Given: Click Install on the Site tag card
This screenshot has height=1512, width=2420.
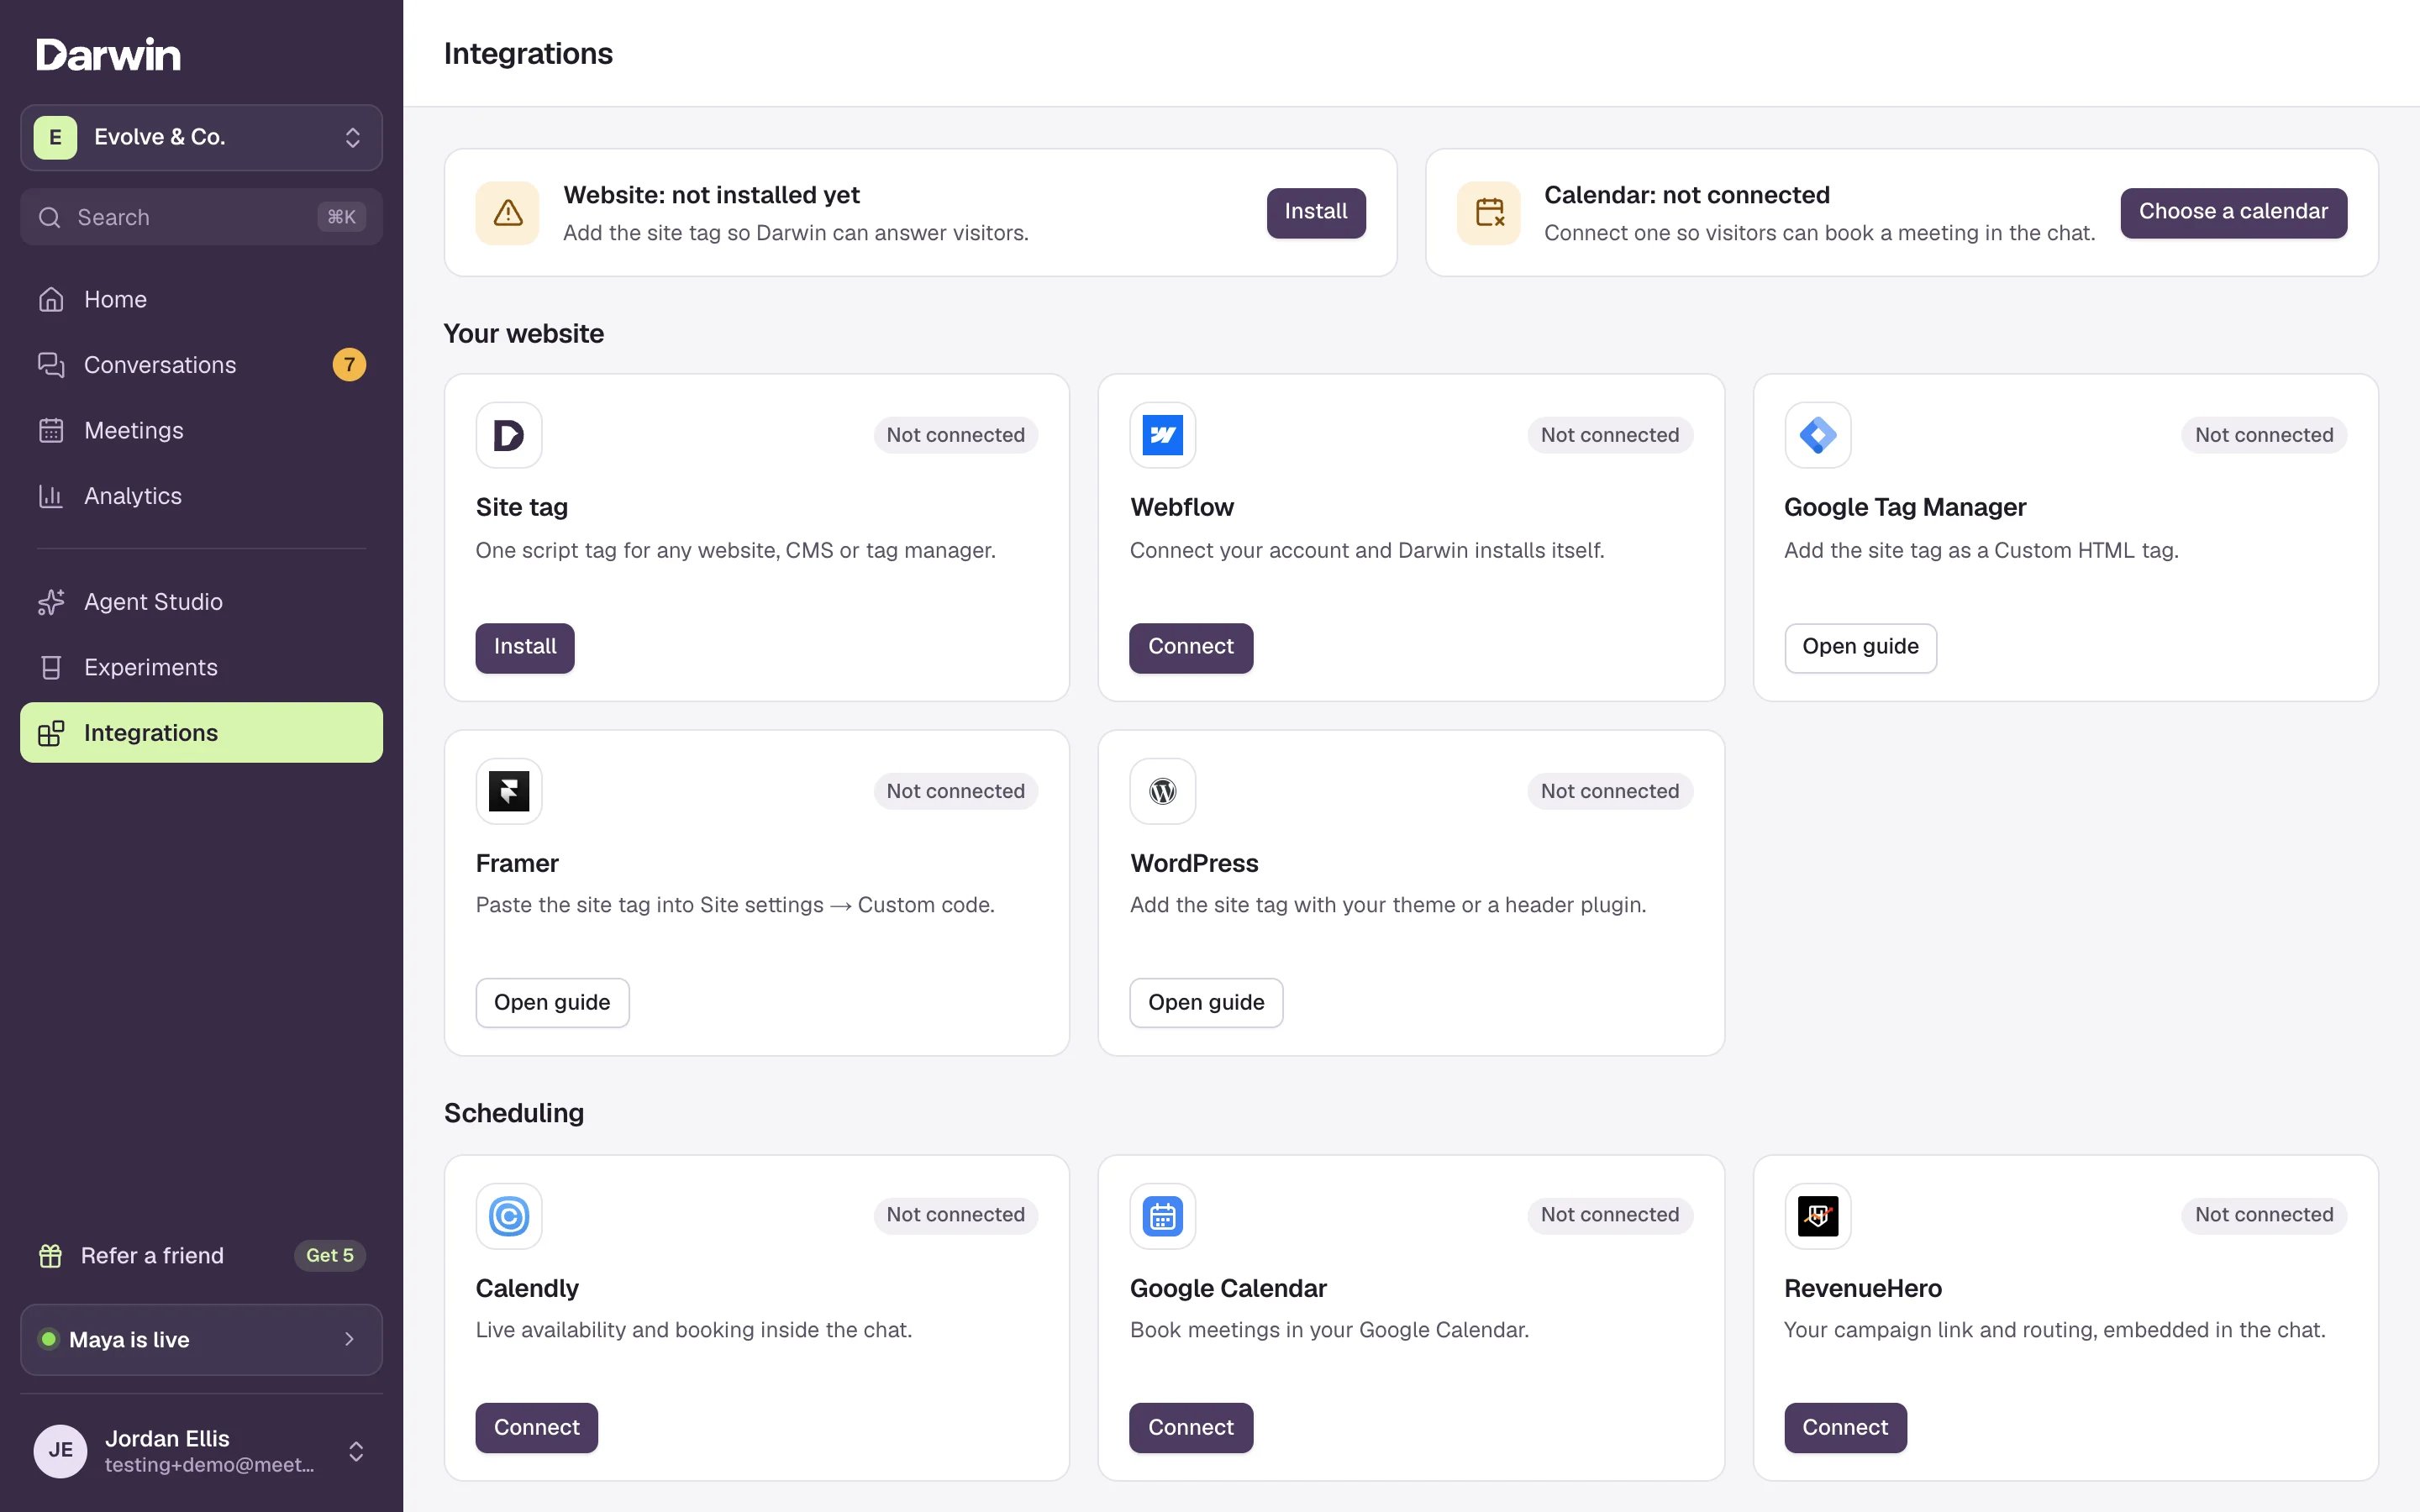Looking at the screenshot, I should [x=525, y=647].
